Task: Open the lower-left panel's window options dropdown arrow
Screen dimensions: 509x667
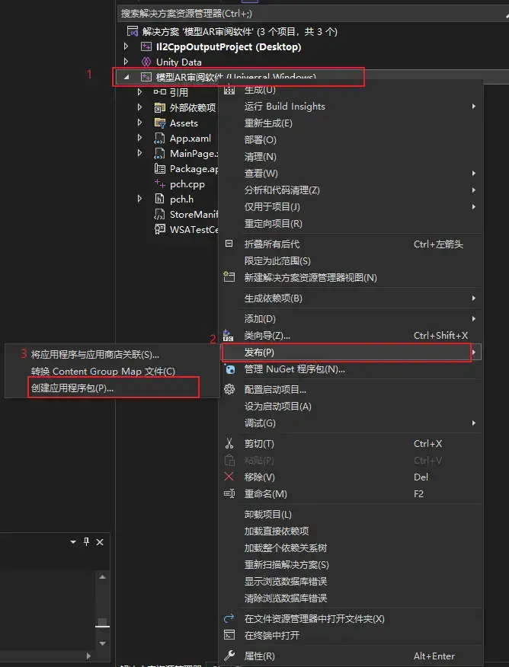Action: tap(73, 542)
